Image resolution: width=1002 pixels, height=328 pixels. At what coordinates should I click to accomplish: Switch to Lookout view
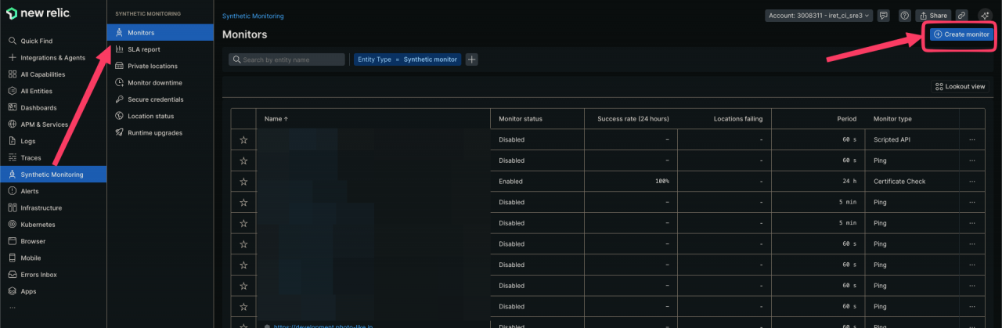click(960, 86)
